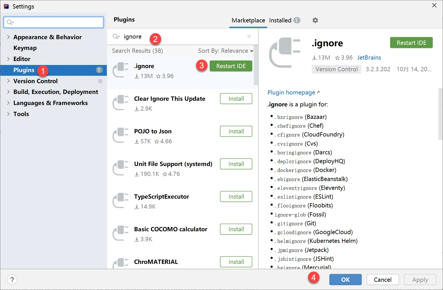Click the .gitignore (Git) list entry

[x=295, y=223]
